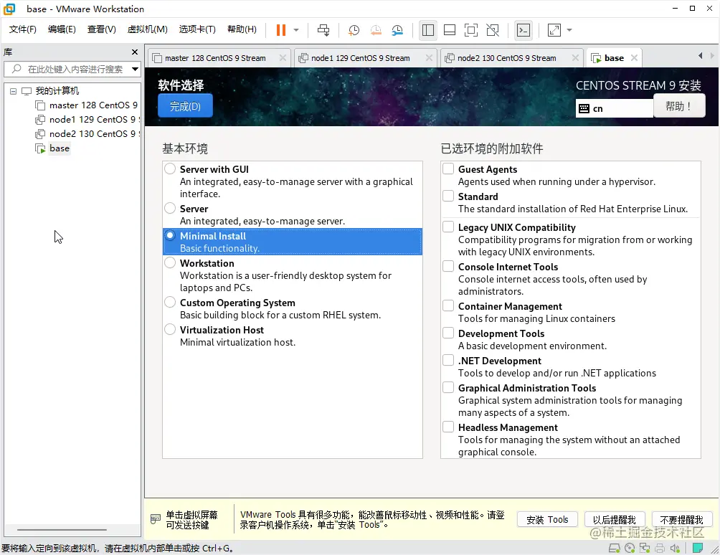Open the console view icon
The width and height of the screenshot is (720, 555).
[524, 30]
